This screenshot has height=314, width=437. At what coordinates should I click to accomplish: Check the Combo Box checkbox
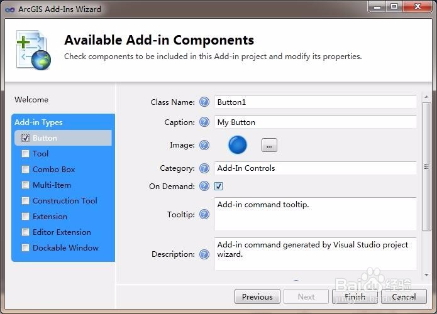25,170
